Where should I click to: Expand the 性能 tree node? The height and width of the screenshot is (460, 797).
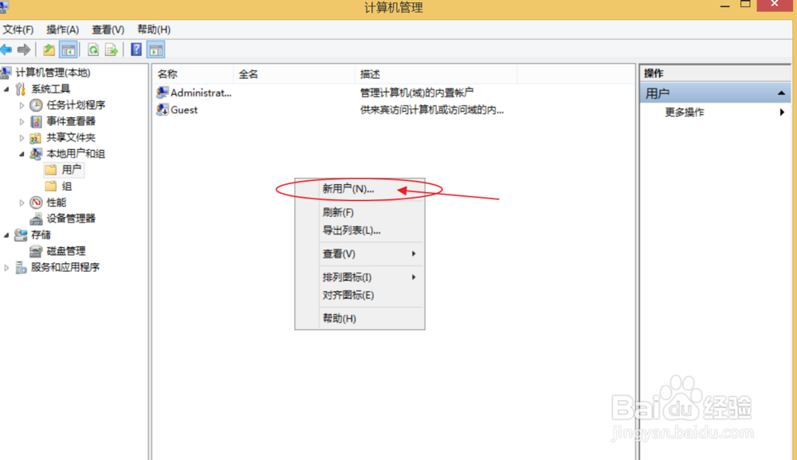(22, 202)
